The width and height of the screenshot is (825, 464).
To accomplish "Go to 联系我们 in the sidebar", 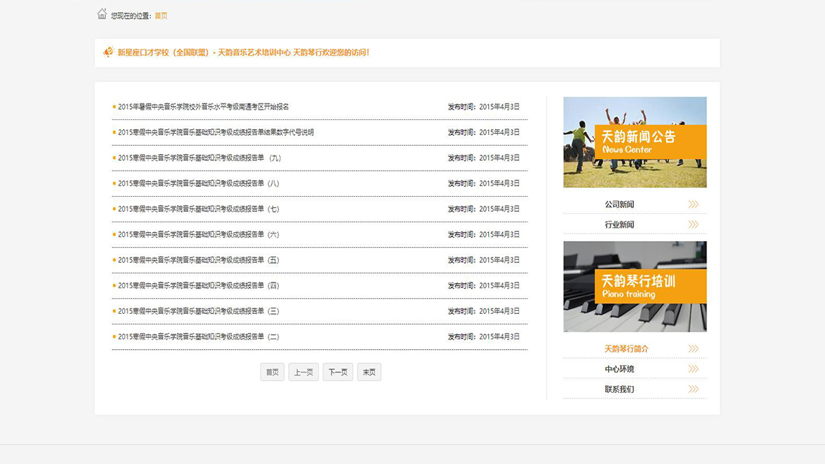I will tap(619, 389).
